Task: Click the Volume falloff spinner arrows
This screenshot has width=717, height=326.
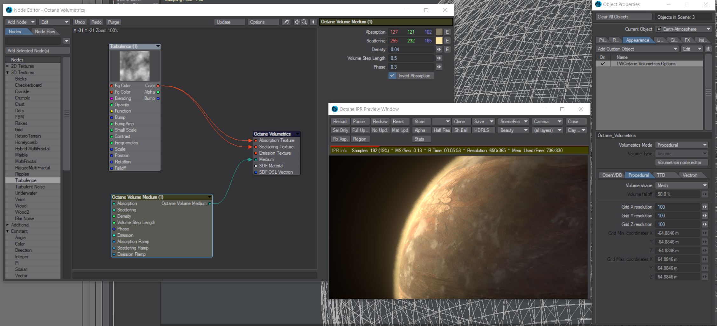Action: 705,194
